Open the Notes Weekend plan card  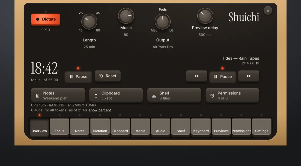58,95
